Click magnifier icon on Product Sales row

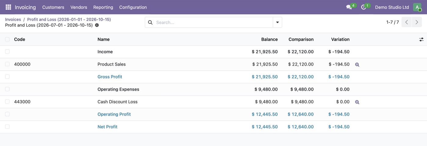click(x=357, y=64)
